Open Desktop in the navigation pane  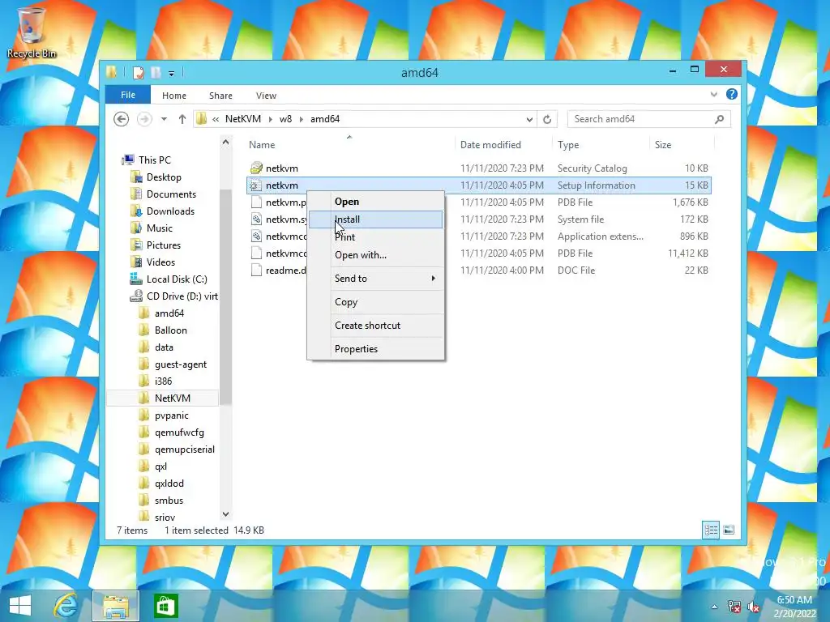pos(164,177)
